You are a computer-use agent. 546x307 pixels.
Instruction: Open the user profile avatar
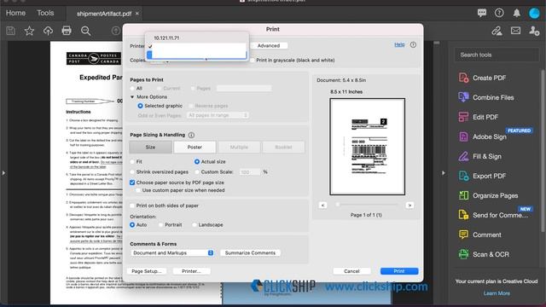coord(534,14)
